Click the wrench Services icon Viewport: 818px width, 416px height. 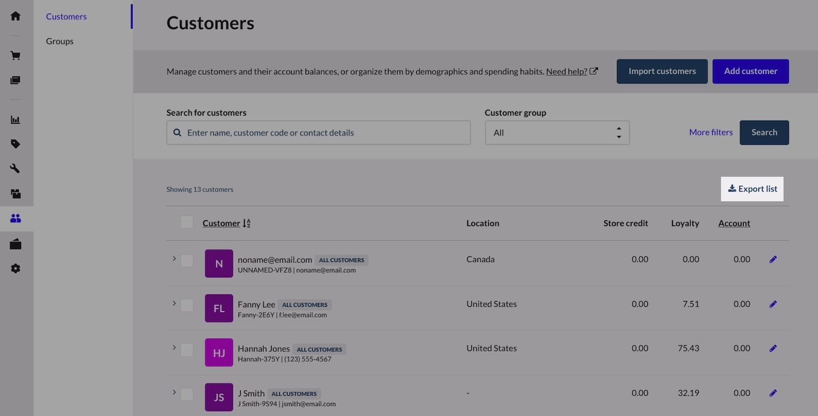16,169
